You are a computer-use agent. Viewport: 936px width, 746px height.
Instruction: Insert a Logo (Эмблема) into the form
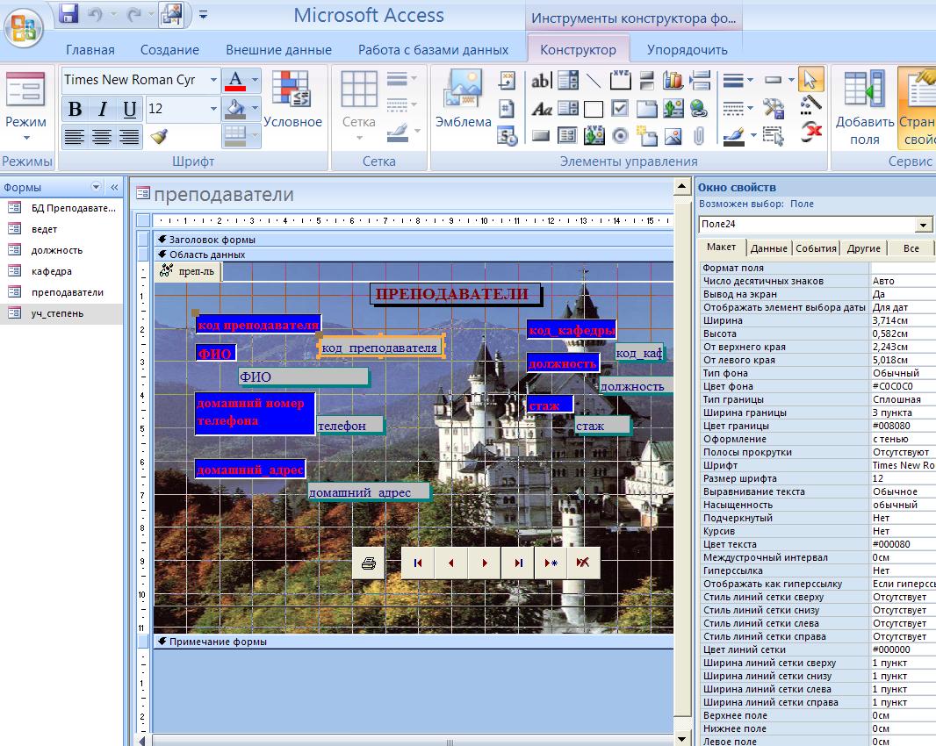tap(464, 99)
